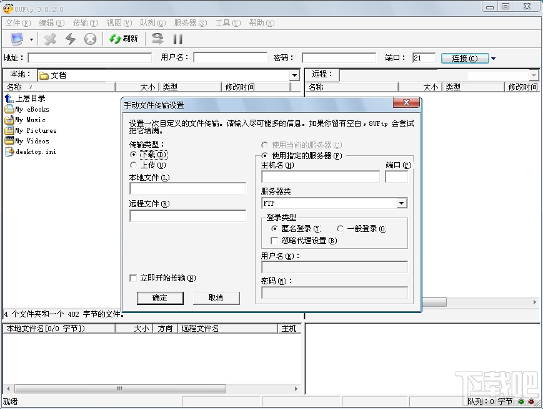Select the My Pictures folder icon
The image size is (543, 409).
(x=9, y=130)
